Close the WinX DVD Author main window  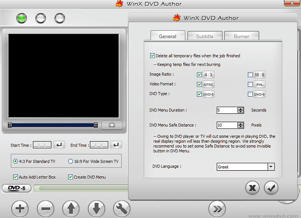tap(292, 3)
